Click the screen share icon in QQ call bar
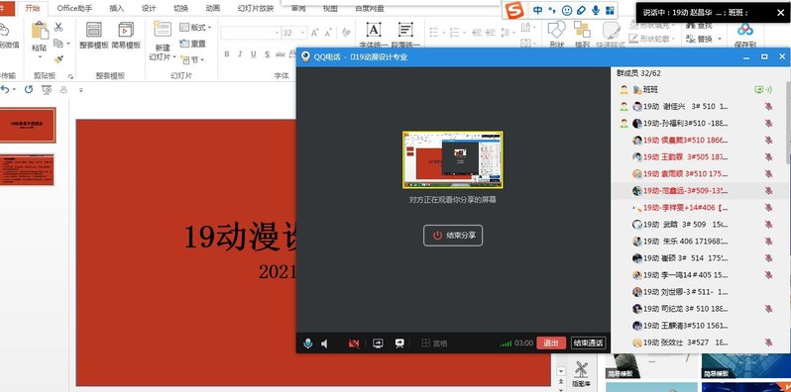The image size is (791, 392). (x=378, y=343)
